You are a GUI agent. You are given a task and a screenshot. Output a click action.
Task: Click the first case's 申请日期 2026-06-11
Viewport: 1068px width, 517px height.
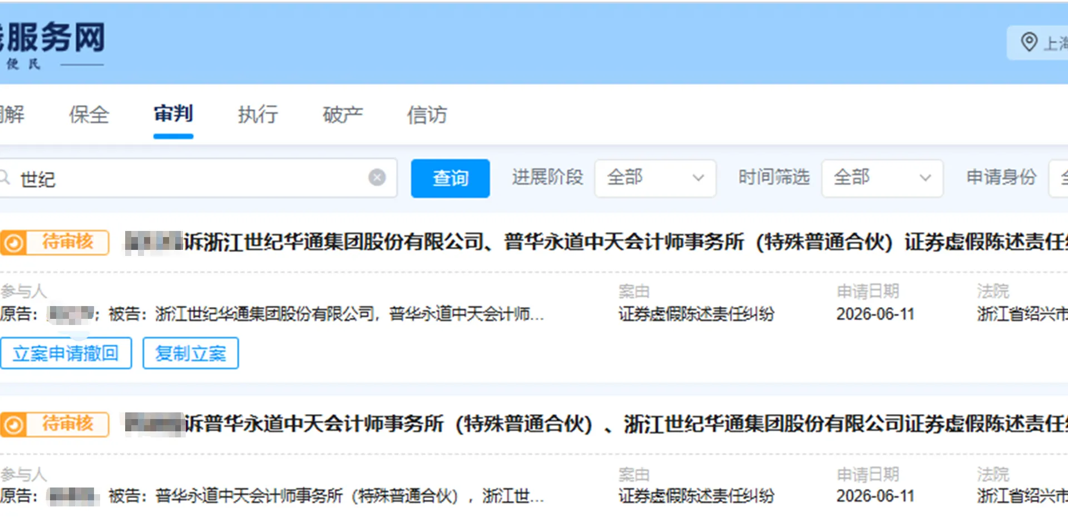876,314
